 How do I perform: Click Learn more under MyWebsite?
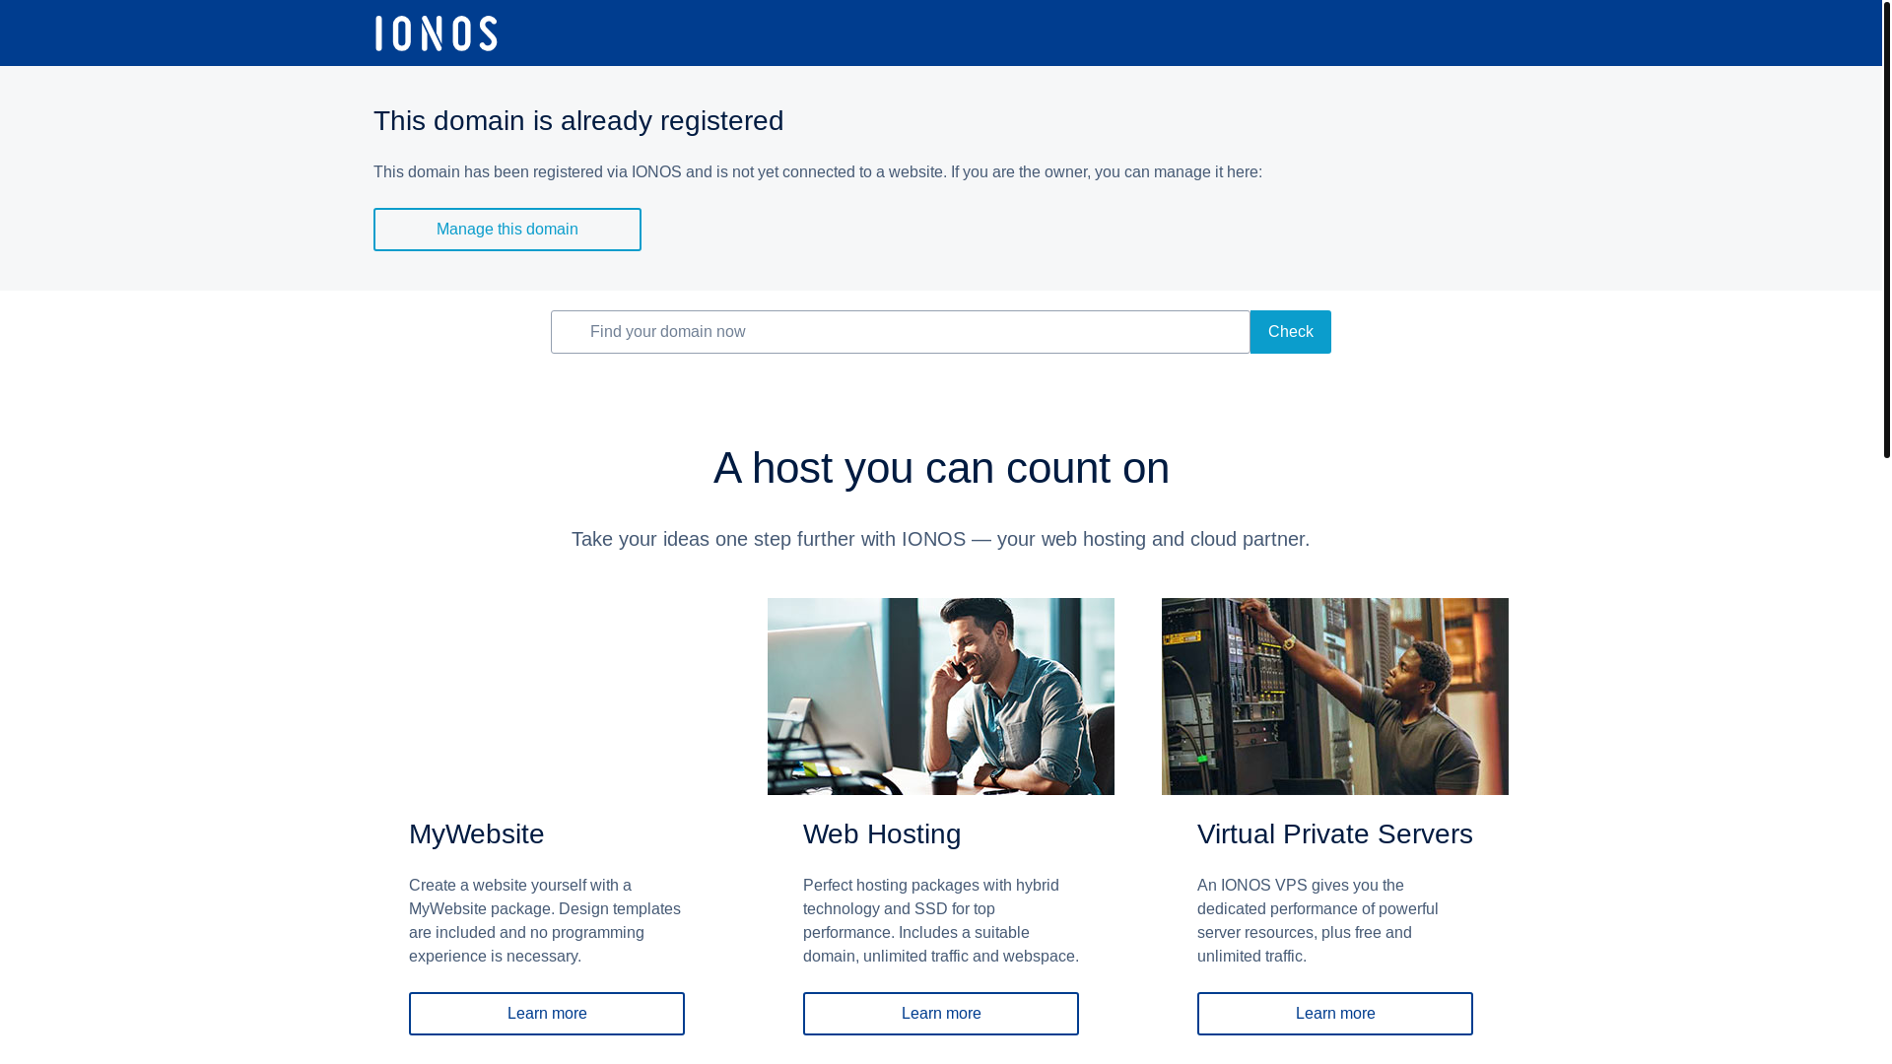point(546,1014)
